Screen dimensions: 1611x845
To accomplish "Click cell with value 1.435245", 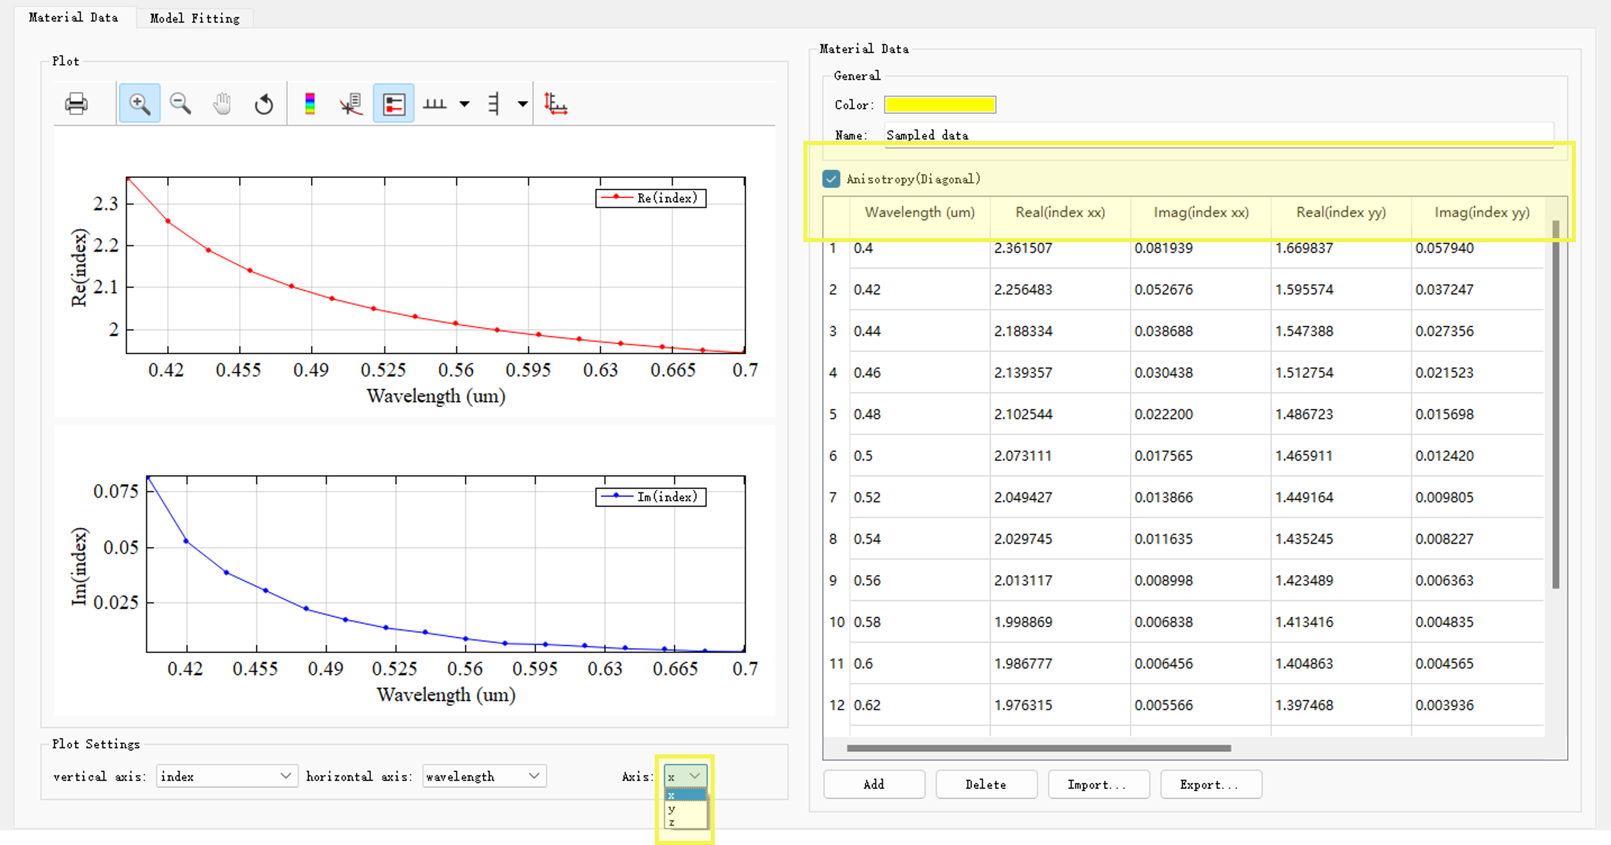I will pyautogui.click(x=1341, y=539).
